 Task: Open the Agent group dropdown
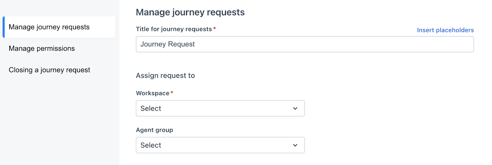pos(220,145)
